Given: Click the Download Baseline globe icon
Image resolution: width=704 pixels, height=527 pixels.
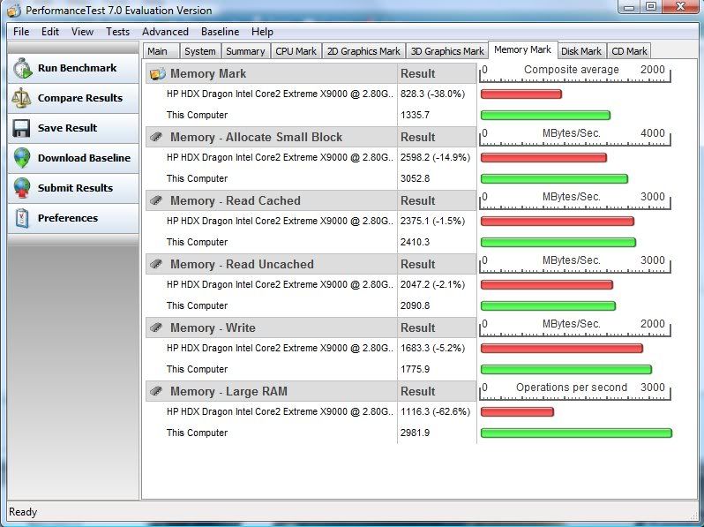Looking at the screenshot, I should coord(22,158).
